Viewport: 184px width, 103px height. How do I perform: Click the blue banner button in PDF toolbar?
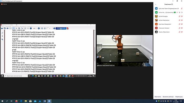(x=61, y=28)
